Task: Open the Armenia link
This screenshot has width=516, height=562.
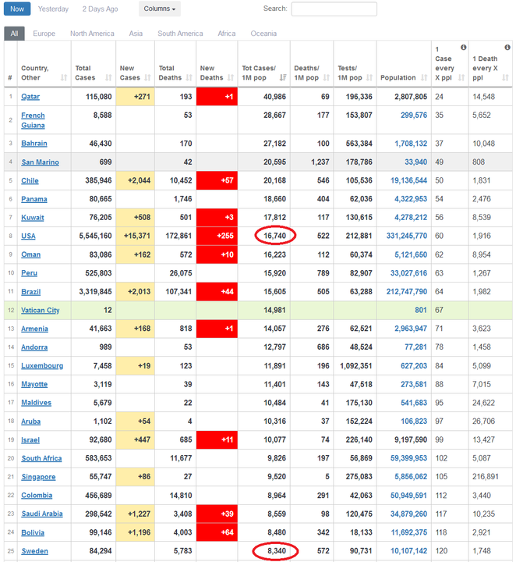Action: [x=35, y=329]
